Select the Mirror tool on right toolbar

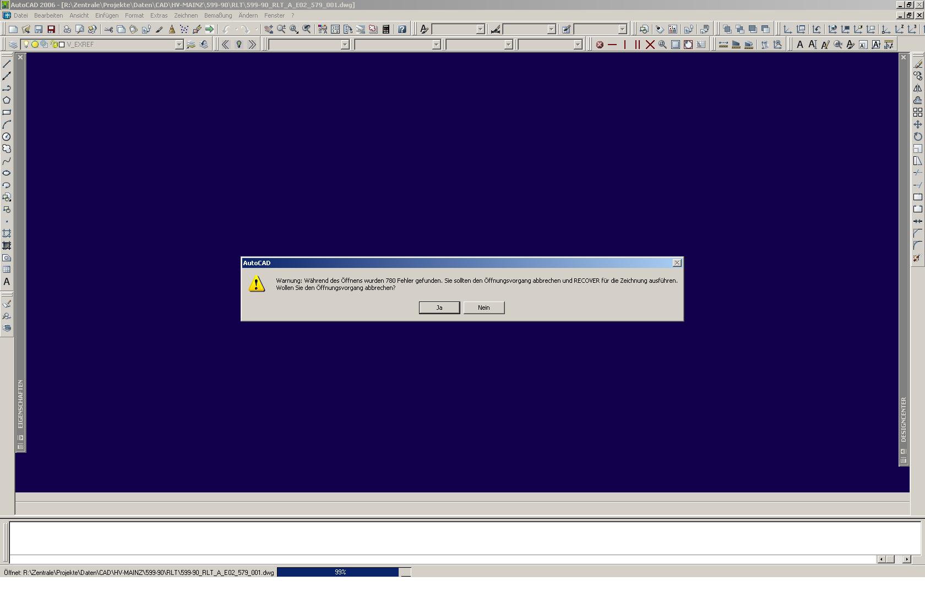click(x=917, y=88)
